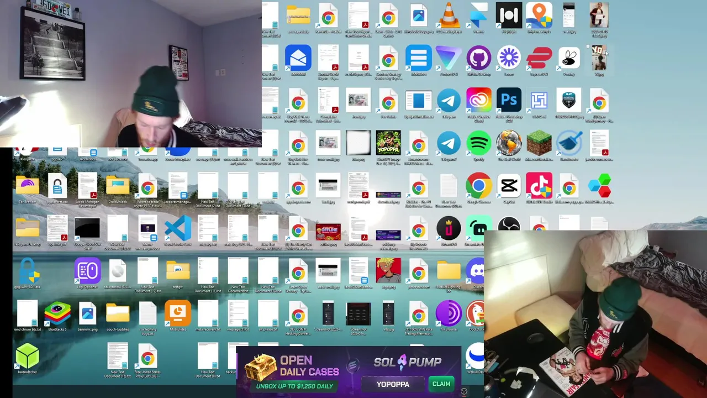Screen dimensions: 707x398
Task: Open the logo.png anime character image
Action: [388, 271]
